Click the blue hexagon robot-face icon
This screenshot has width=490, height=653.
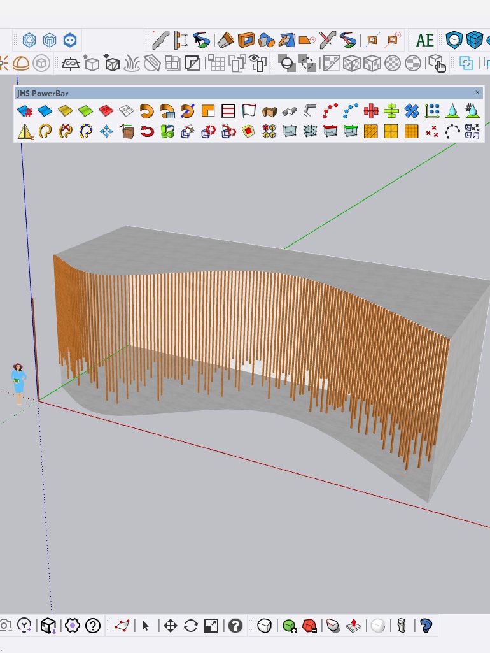(x=70, y=40)
